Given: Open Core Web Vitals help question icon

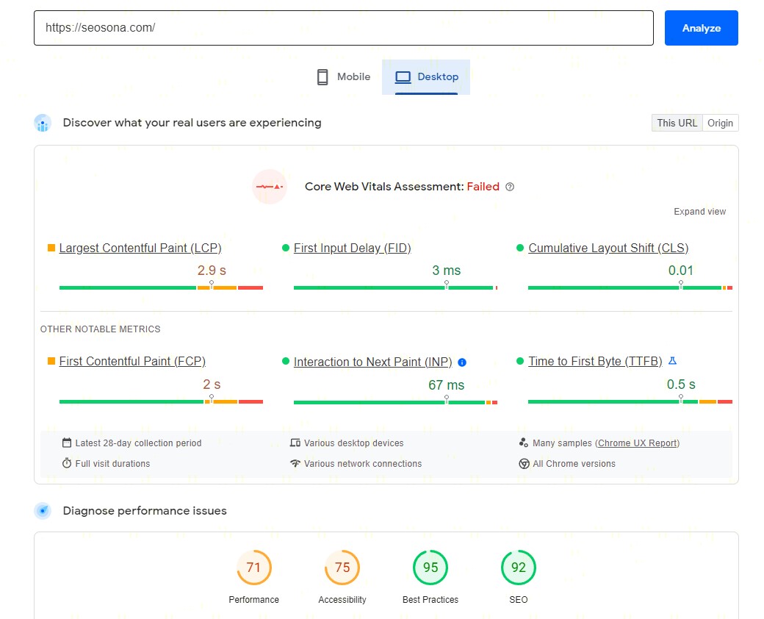Looking at the screenshot, I should [510, 187].
